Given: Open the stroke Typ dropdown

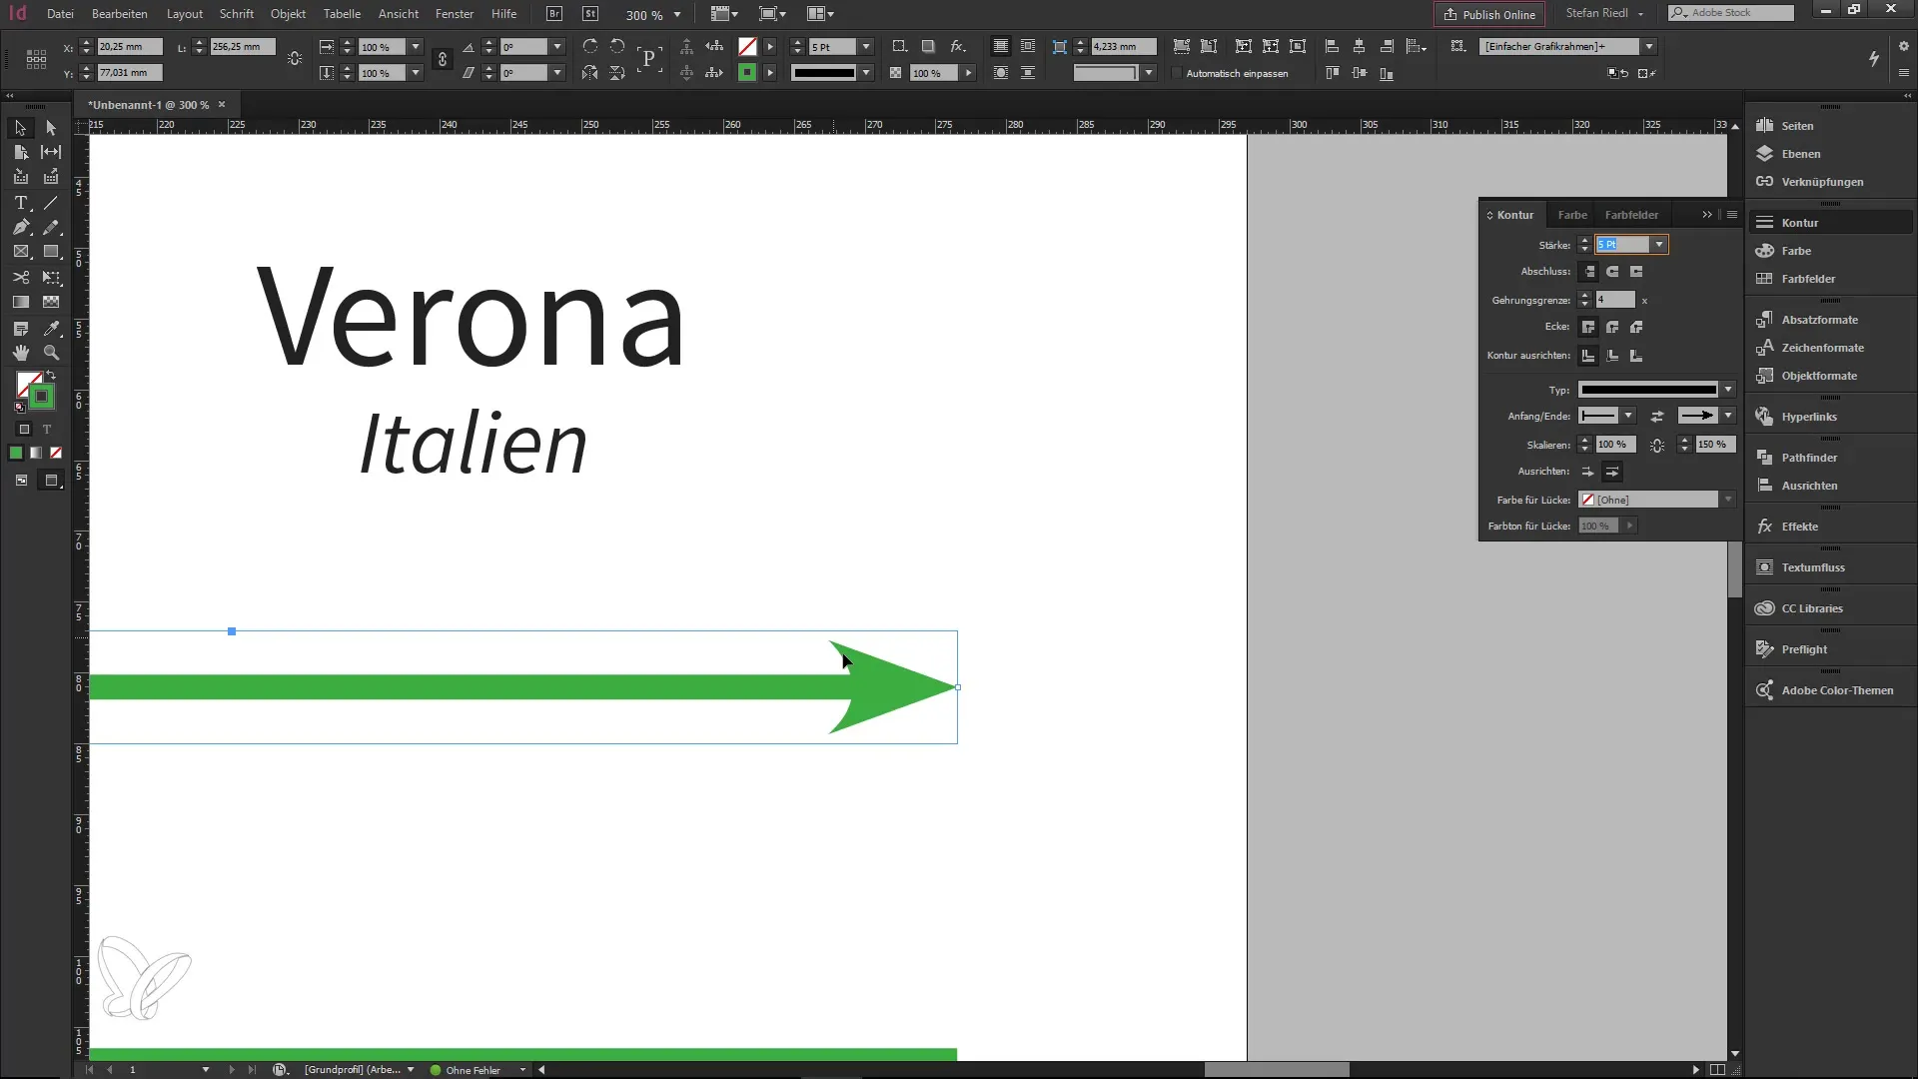Looking at the screenshot, I should point(1728,390).
